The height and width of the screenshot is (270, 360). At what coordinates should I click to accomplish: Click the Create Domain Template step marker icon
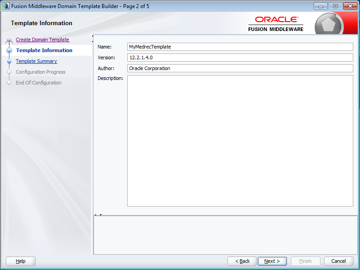(9, 40)
